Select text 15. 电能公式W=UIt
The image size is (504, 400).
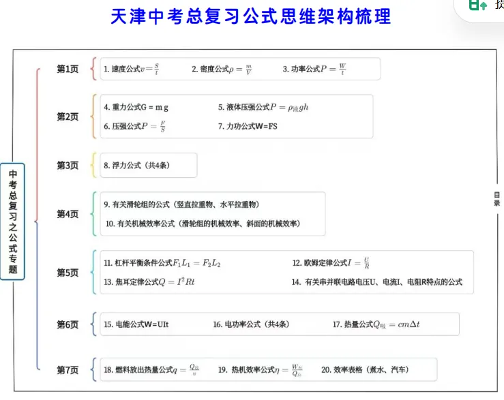pos(136,324)
